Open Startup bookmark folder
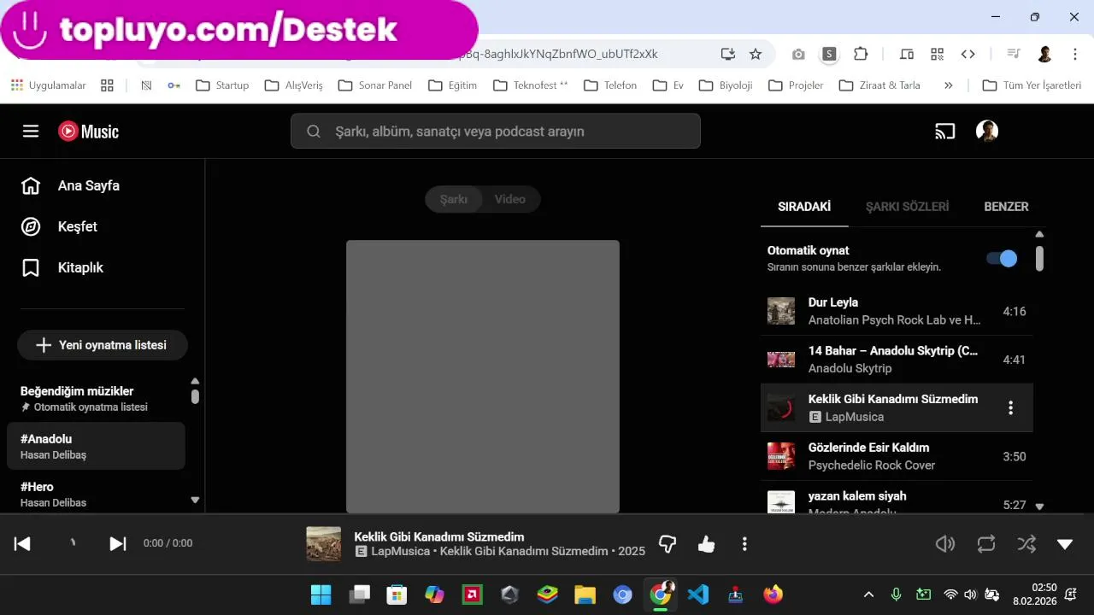 (222, 85)
